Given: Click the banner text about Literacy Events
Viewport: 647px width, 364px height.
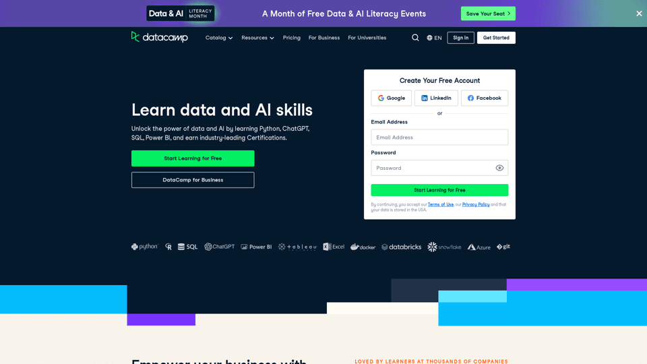Looking at the screenshot, I should pos(344,13).
